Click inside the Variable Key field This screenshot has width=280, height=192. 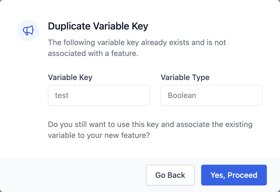[99, 95]
